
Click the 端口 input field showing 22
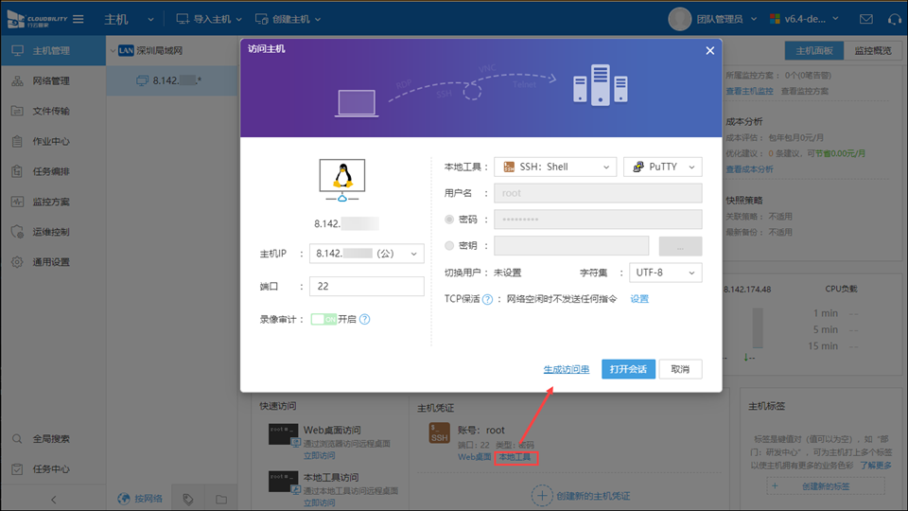pyautogui.click(x=367, y=287)
